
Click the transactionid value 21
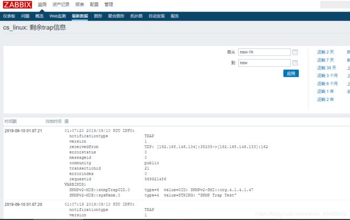[x=146, y=168]
